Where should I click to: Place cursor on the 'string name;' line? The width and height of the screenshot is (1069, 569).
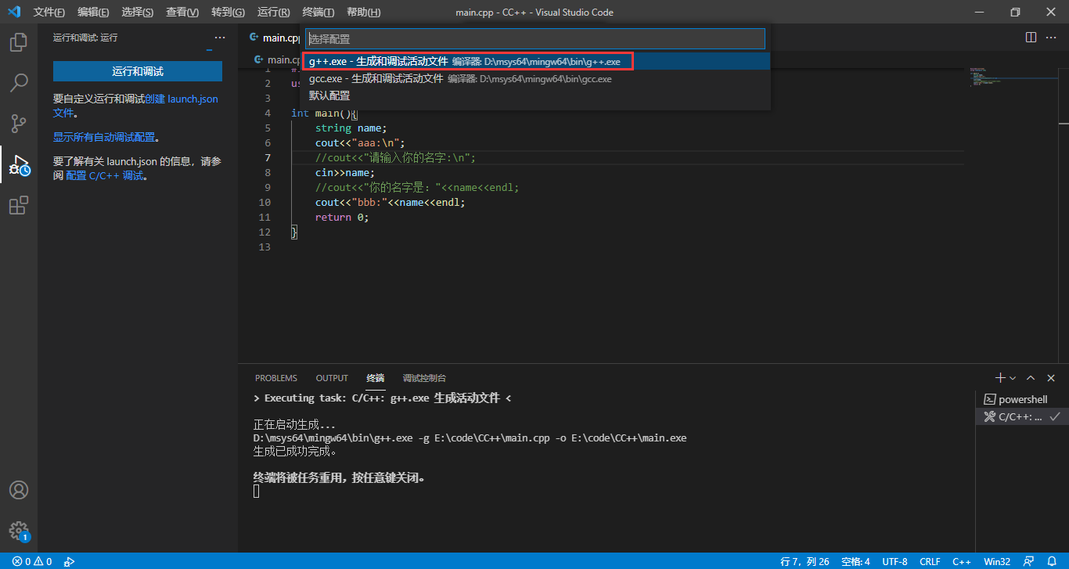click(x=351, y=128)
